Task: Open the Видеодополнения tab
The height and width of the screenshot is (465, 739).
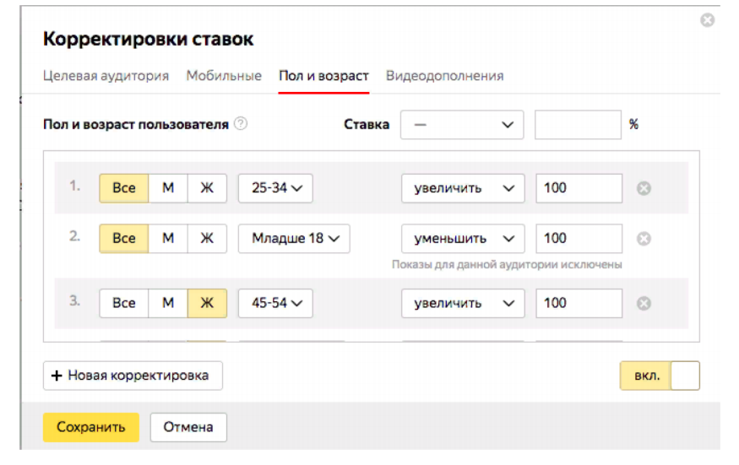Action: point(444,76)
